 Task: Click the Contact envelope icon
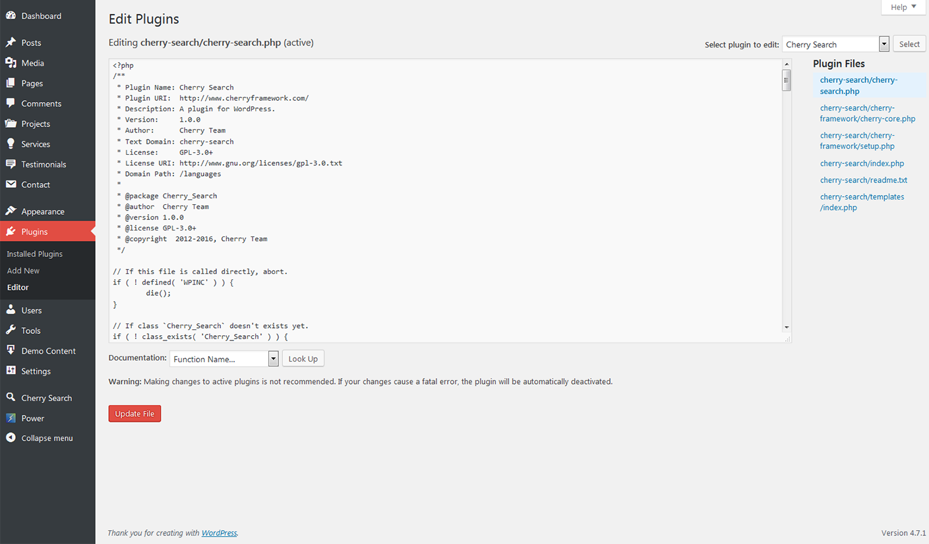(x=11, y=185)
